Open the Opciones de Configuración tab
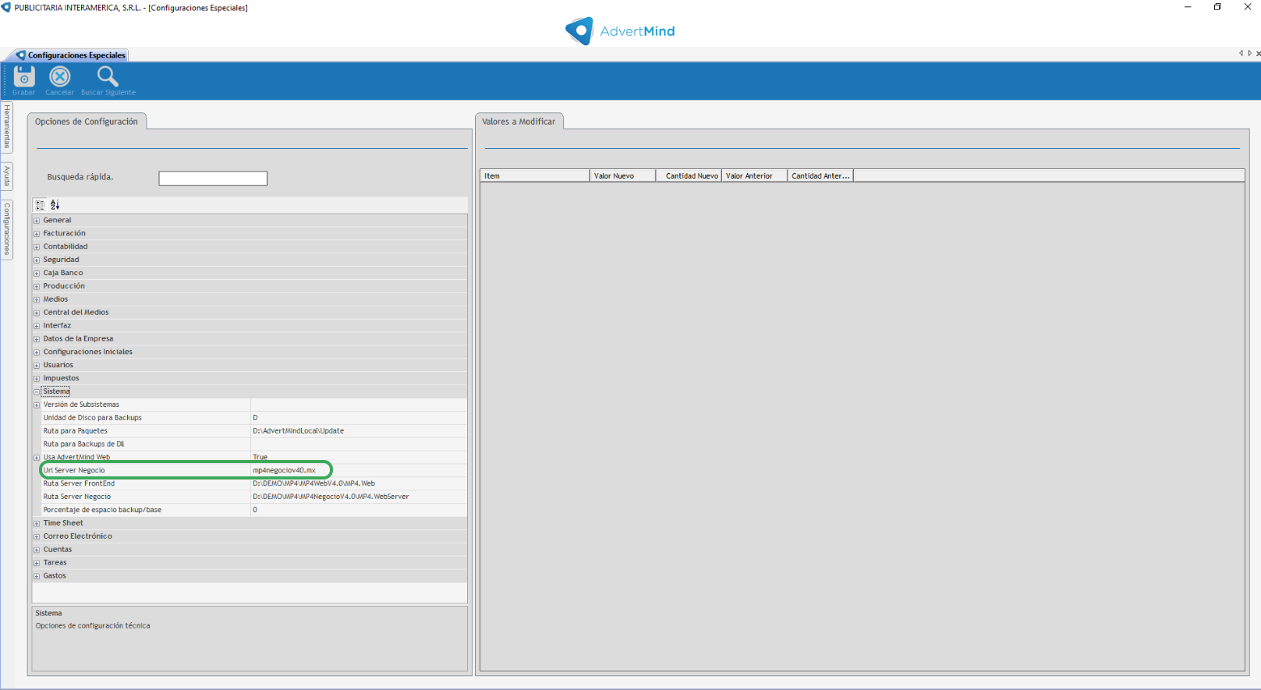 pyautogui.click(x=87, y=122)
